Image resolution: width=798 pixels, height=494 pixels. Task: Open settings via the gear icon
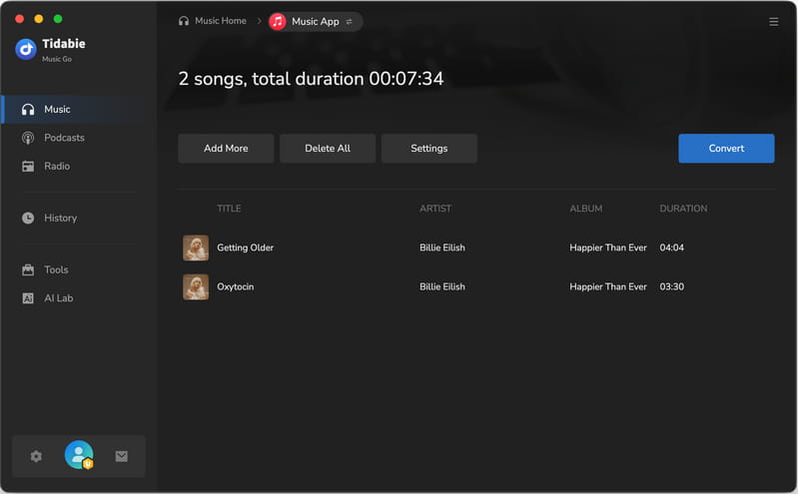(x=36, y=456)
